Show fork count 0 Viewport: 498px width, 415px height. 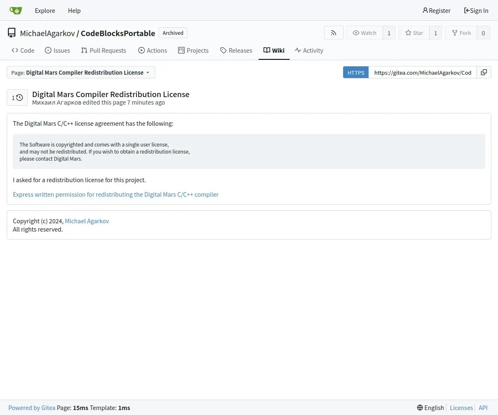(x=483, y=33)
